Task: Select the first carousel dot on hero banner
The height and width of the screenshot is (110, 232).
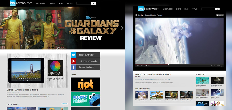Action: (48, 47)
